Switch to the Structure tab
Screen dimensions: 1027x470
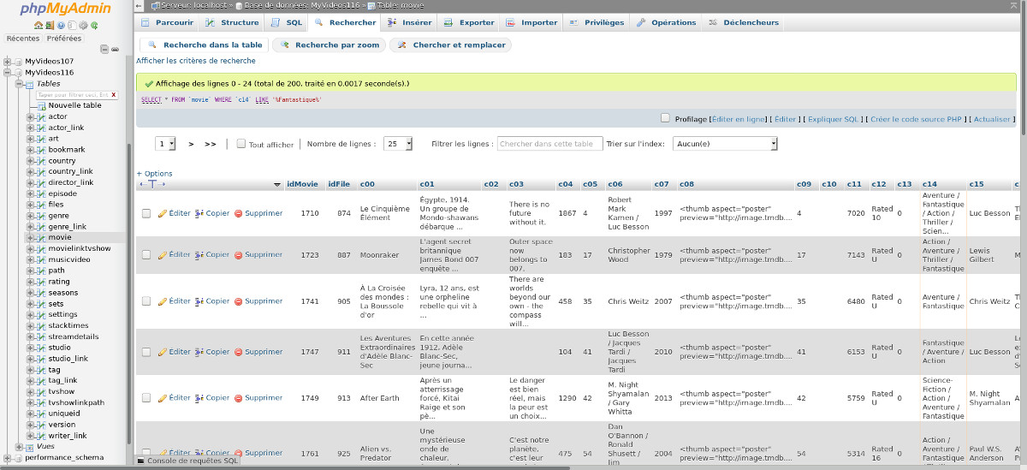click(233, 22)
